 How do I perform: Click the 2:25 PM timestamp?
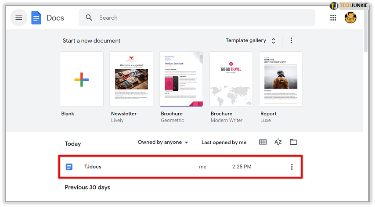coord(242,167)
